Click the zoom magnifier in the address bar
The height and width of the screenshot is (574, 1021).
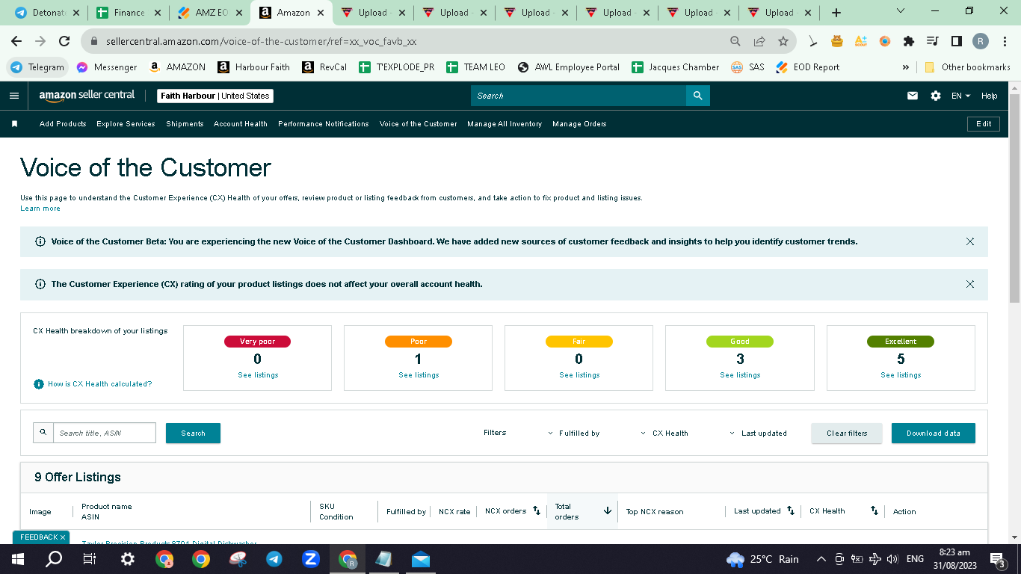coord(735,41)
